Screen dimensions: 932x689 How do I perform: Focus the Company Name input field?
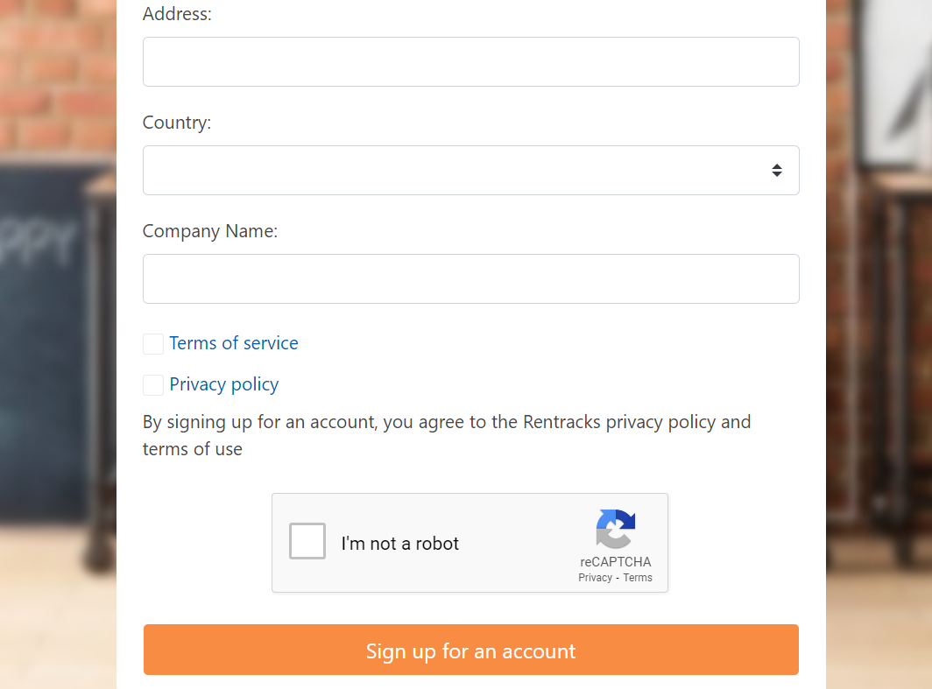470,279
